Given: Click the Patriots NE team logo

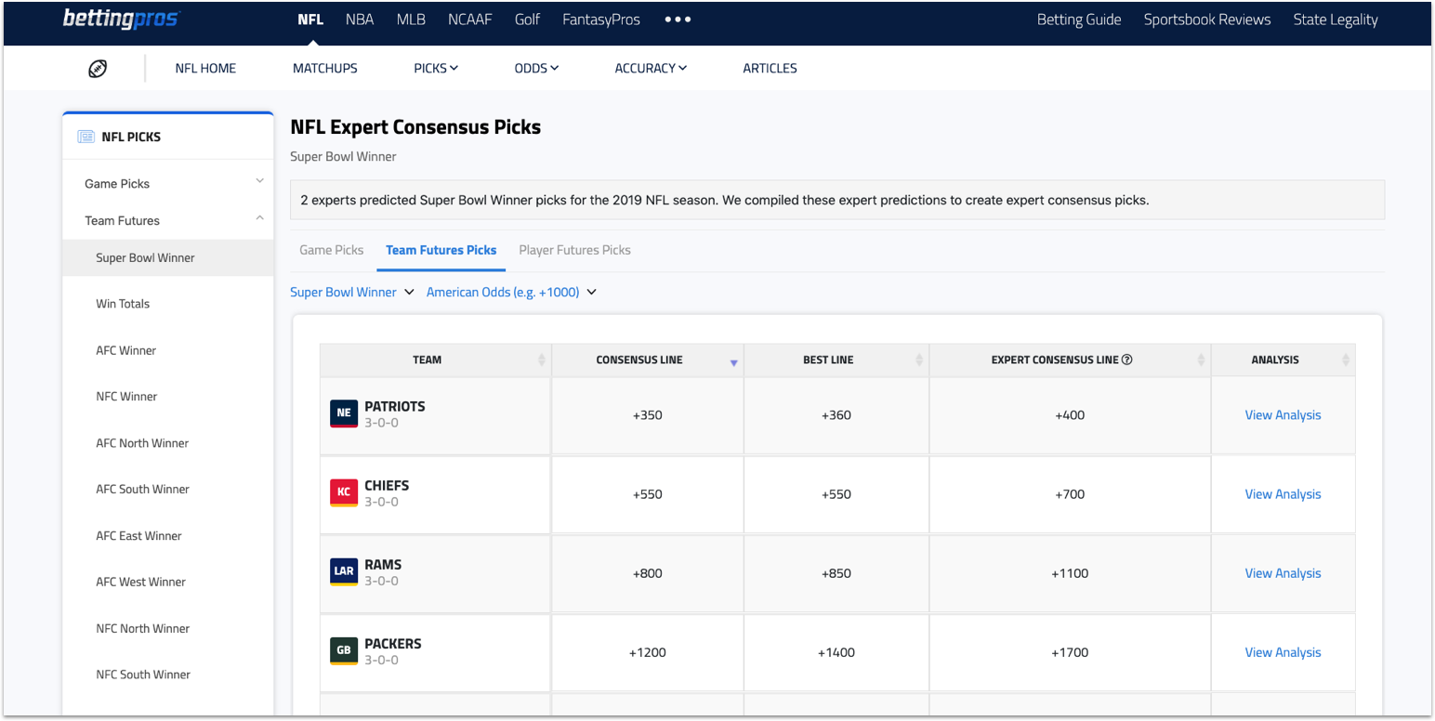Looking at the screenshot, I should pos(344,413).
